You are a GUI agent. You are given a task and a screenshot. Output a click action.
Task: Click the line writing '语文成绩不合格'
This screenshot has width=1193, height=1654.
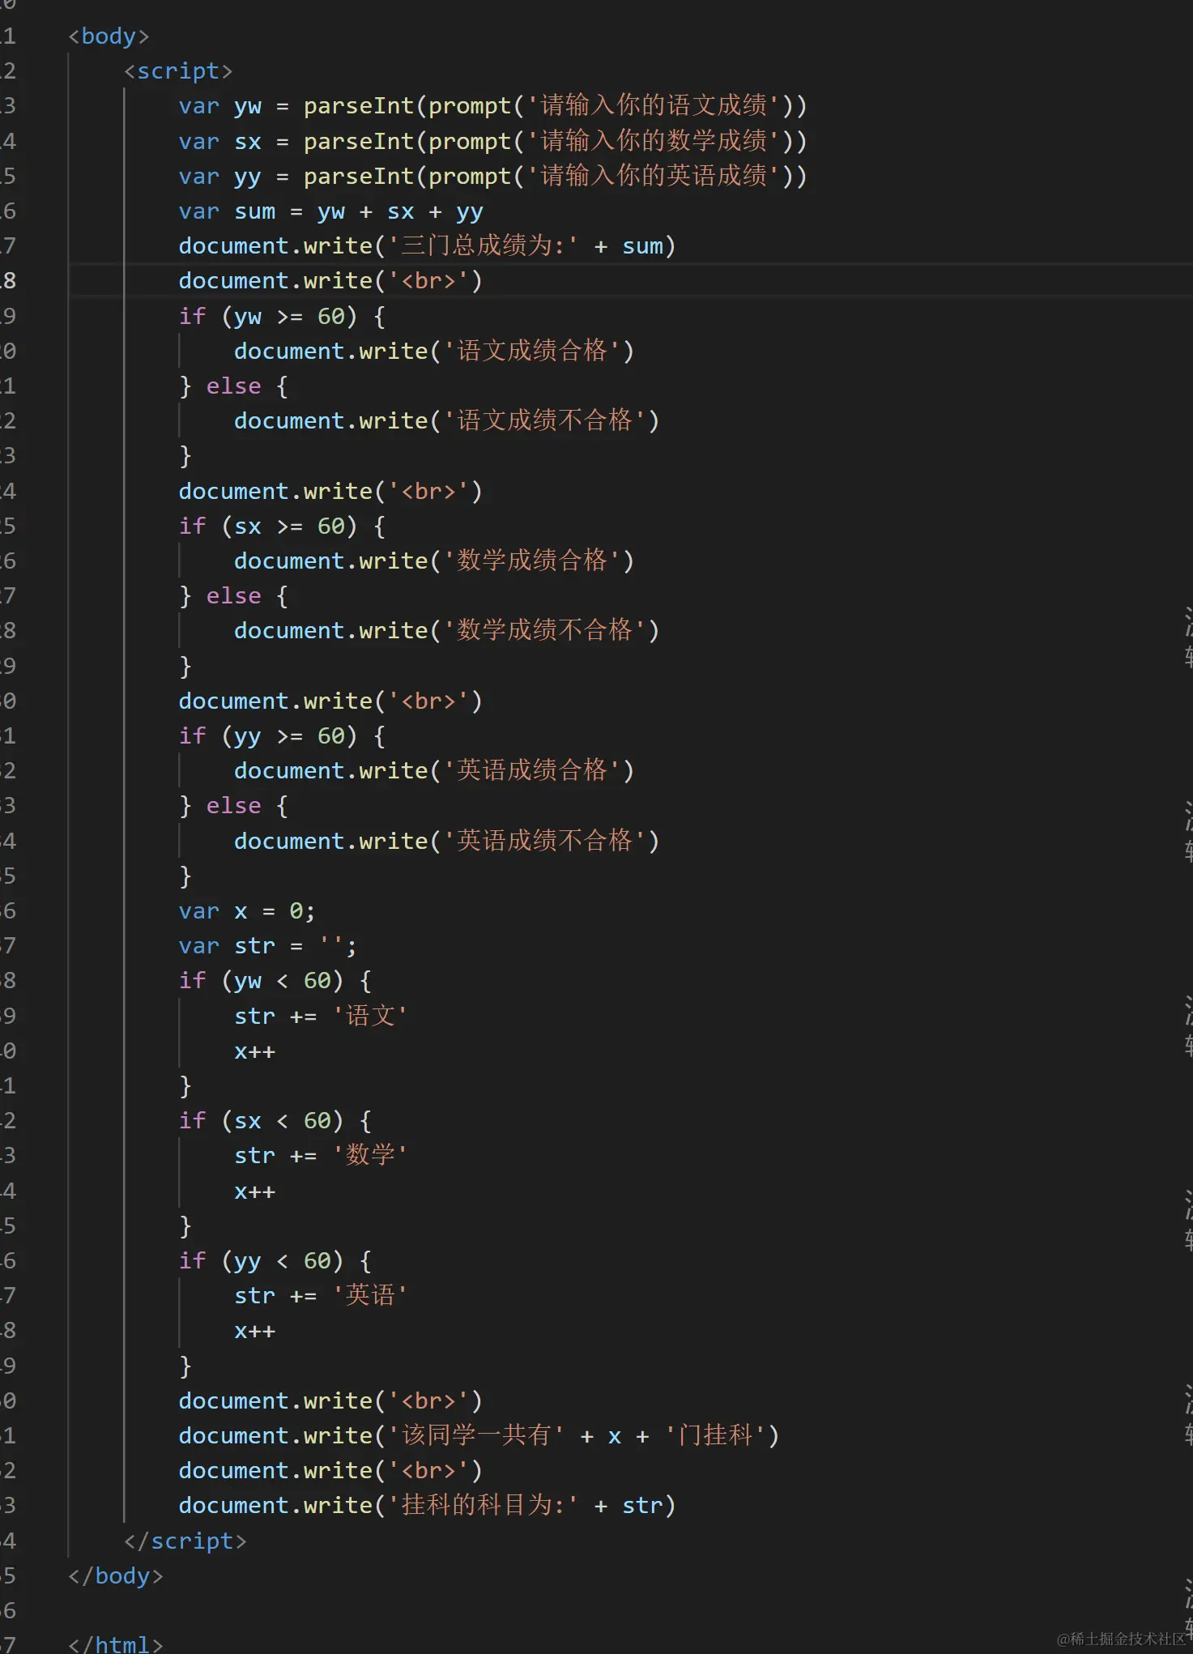tap(446, 420)
